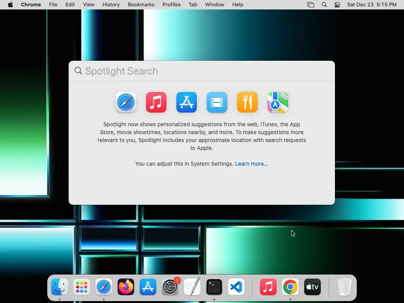The height and width of the screenshot is (303, 404).
Task: Open the Edit menu
Action: 70,5
